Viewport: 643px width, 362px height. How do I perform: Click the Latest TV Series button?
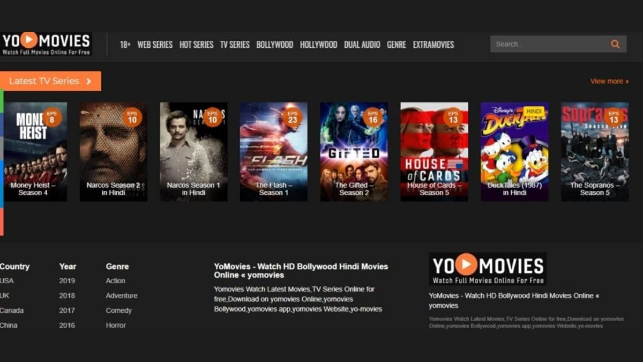(50, 81)
